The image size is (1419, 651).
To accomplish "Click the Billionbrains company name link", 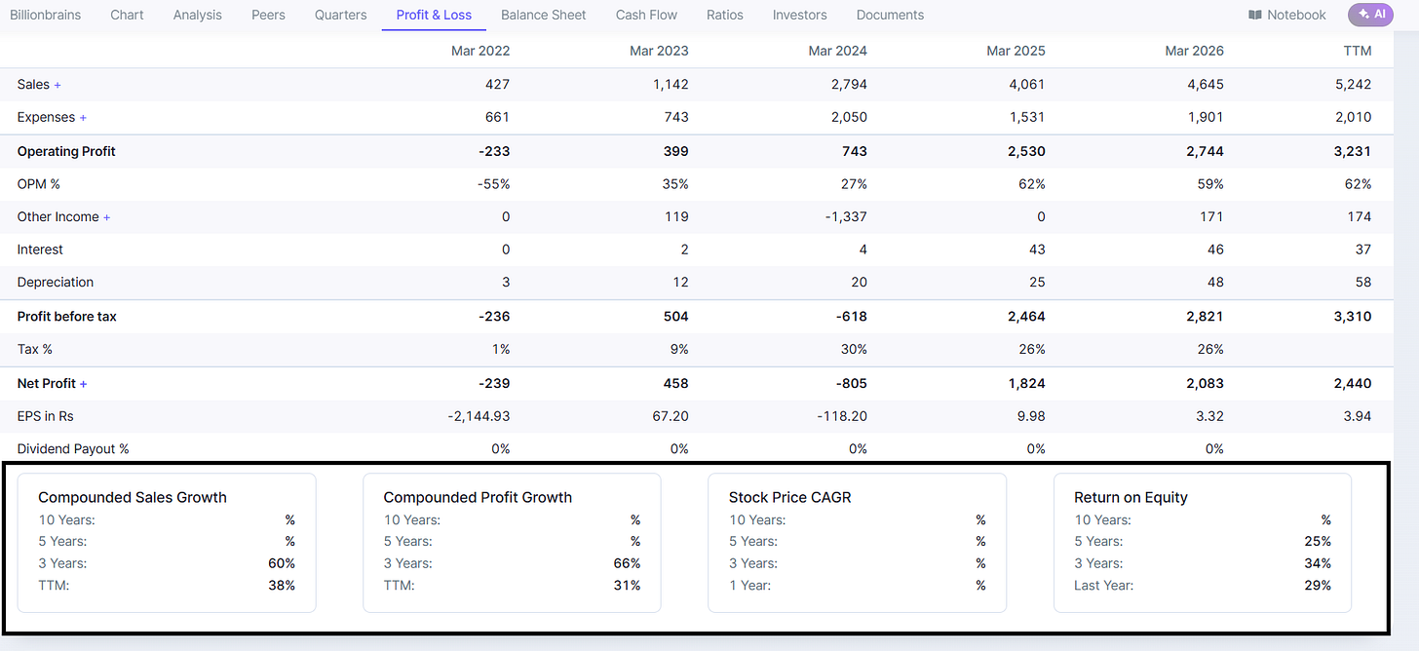I will click(46, 15).
